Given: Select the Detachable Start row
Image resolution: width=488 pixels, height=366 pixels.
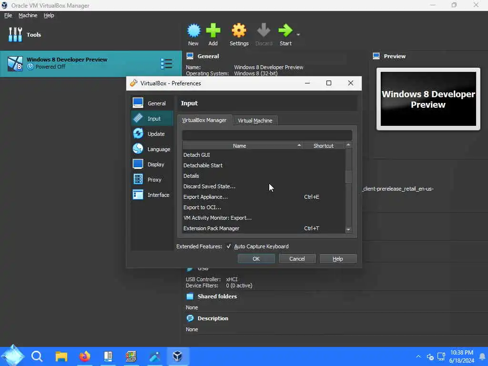Looking at the screenshot, I should click(264, 165).
